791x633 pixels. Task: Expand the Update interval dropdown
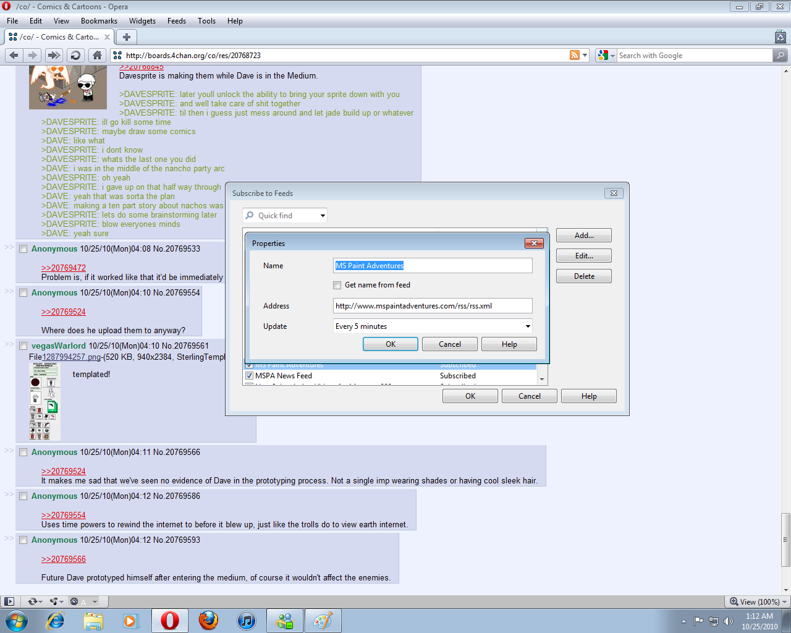point(527,326)
